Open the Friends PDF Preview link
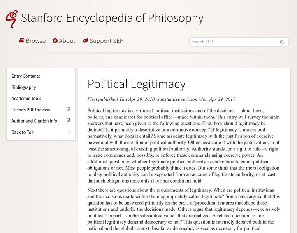Viewport: 297px width, 233px height. coord(31,110)
